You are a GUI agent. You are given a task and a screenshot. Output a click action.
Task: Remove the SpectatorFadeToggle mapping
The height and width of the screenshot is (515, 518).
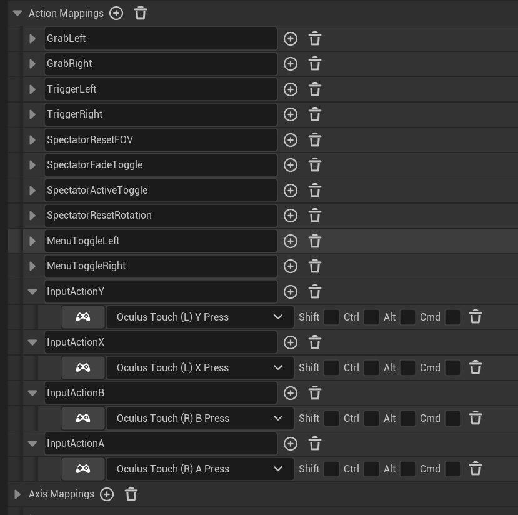pyautogui.click(x=315, y=165)
